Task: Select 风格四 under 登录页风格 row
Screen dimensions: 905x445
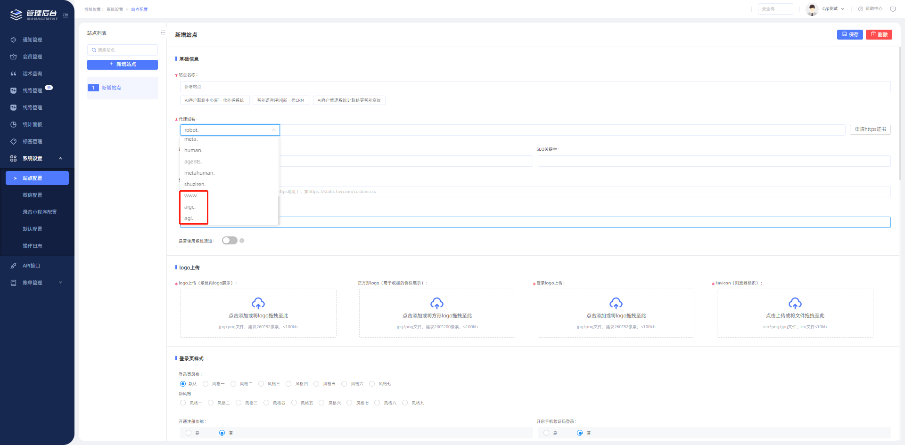Action: 288,384
